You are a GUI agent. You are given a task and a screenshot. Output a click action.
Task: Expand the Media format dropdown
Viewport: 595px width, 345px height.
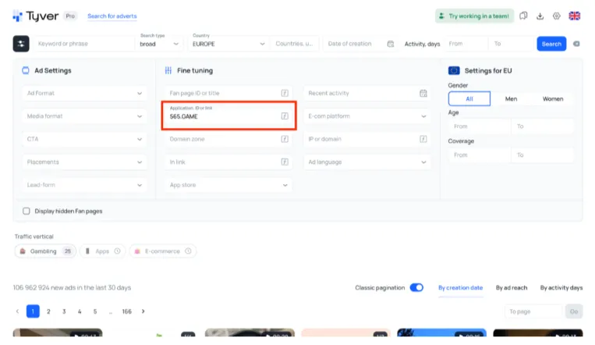[84, 116]
